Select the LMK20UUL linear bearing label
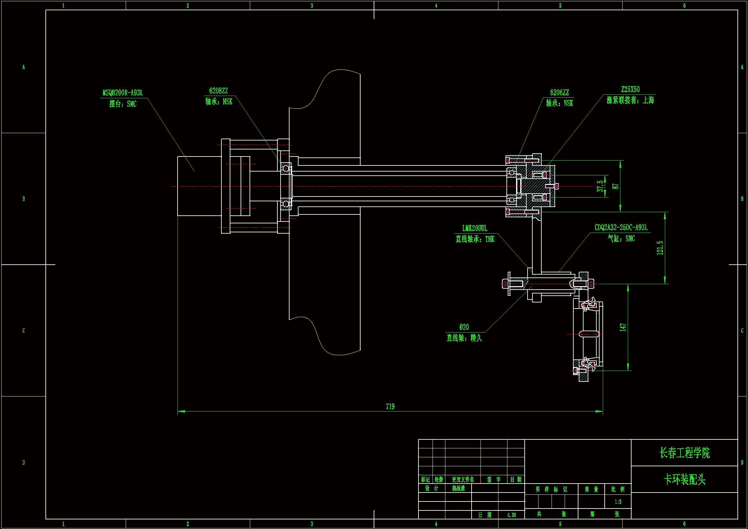 tap(475, 228)
